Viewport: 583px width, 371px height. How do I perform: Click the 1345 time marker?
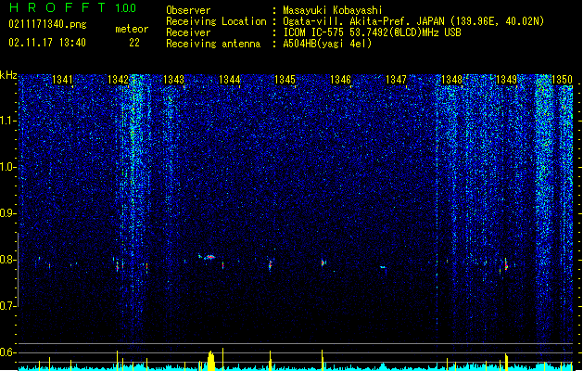point(285,80)
